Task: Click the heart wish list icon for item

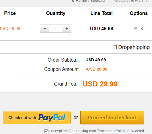Action: point(135,28)
